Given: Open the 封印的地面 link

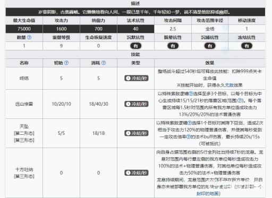Looking at the screenshot, I should click(x=207, y=193).
